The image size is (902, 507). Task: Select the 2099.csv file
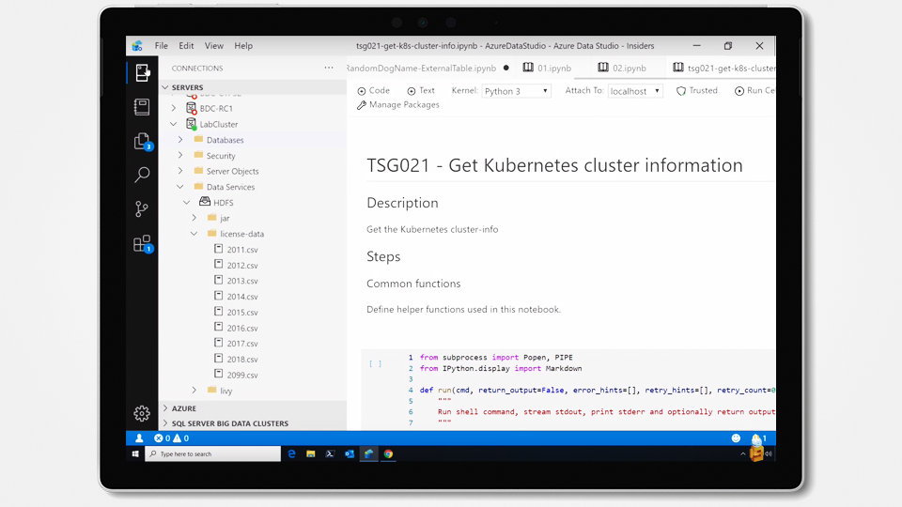(x=242, y=375)
